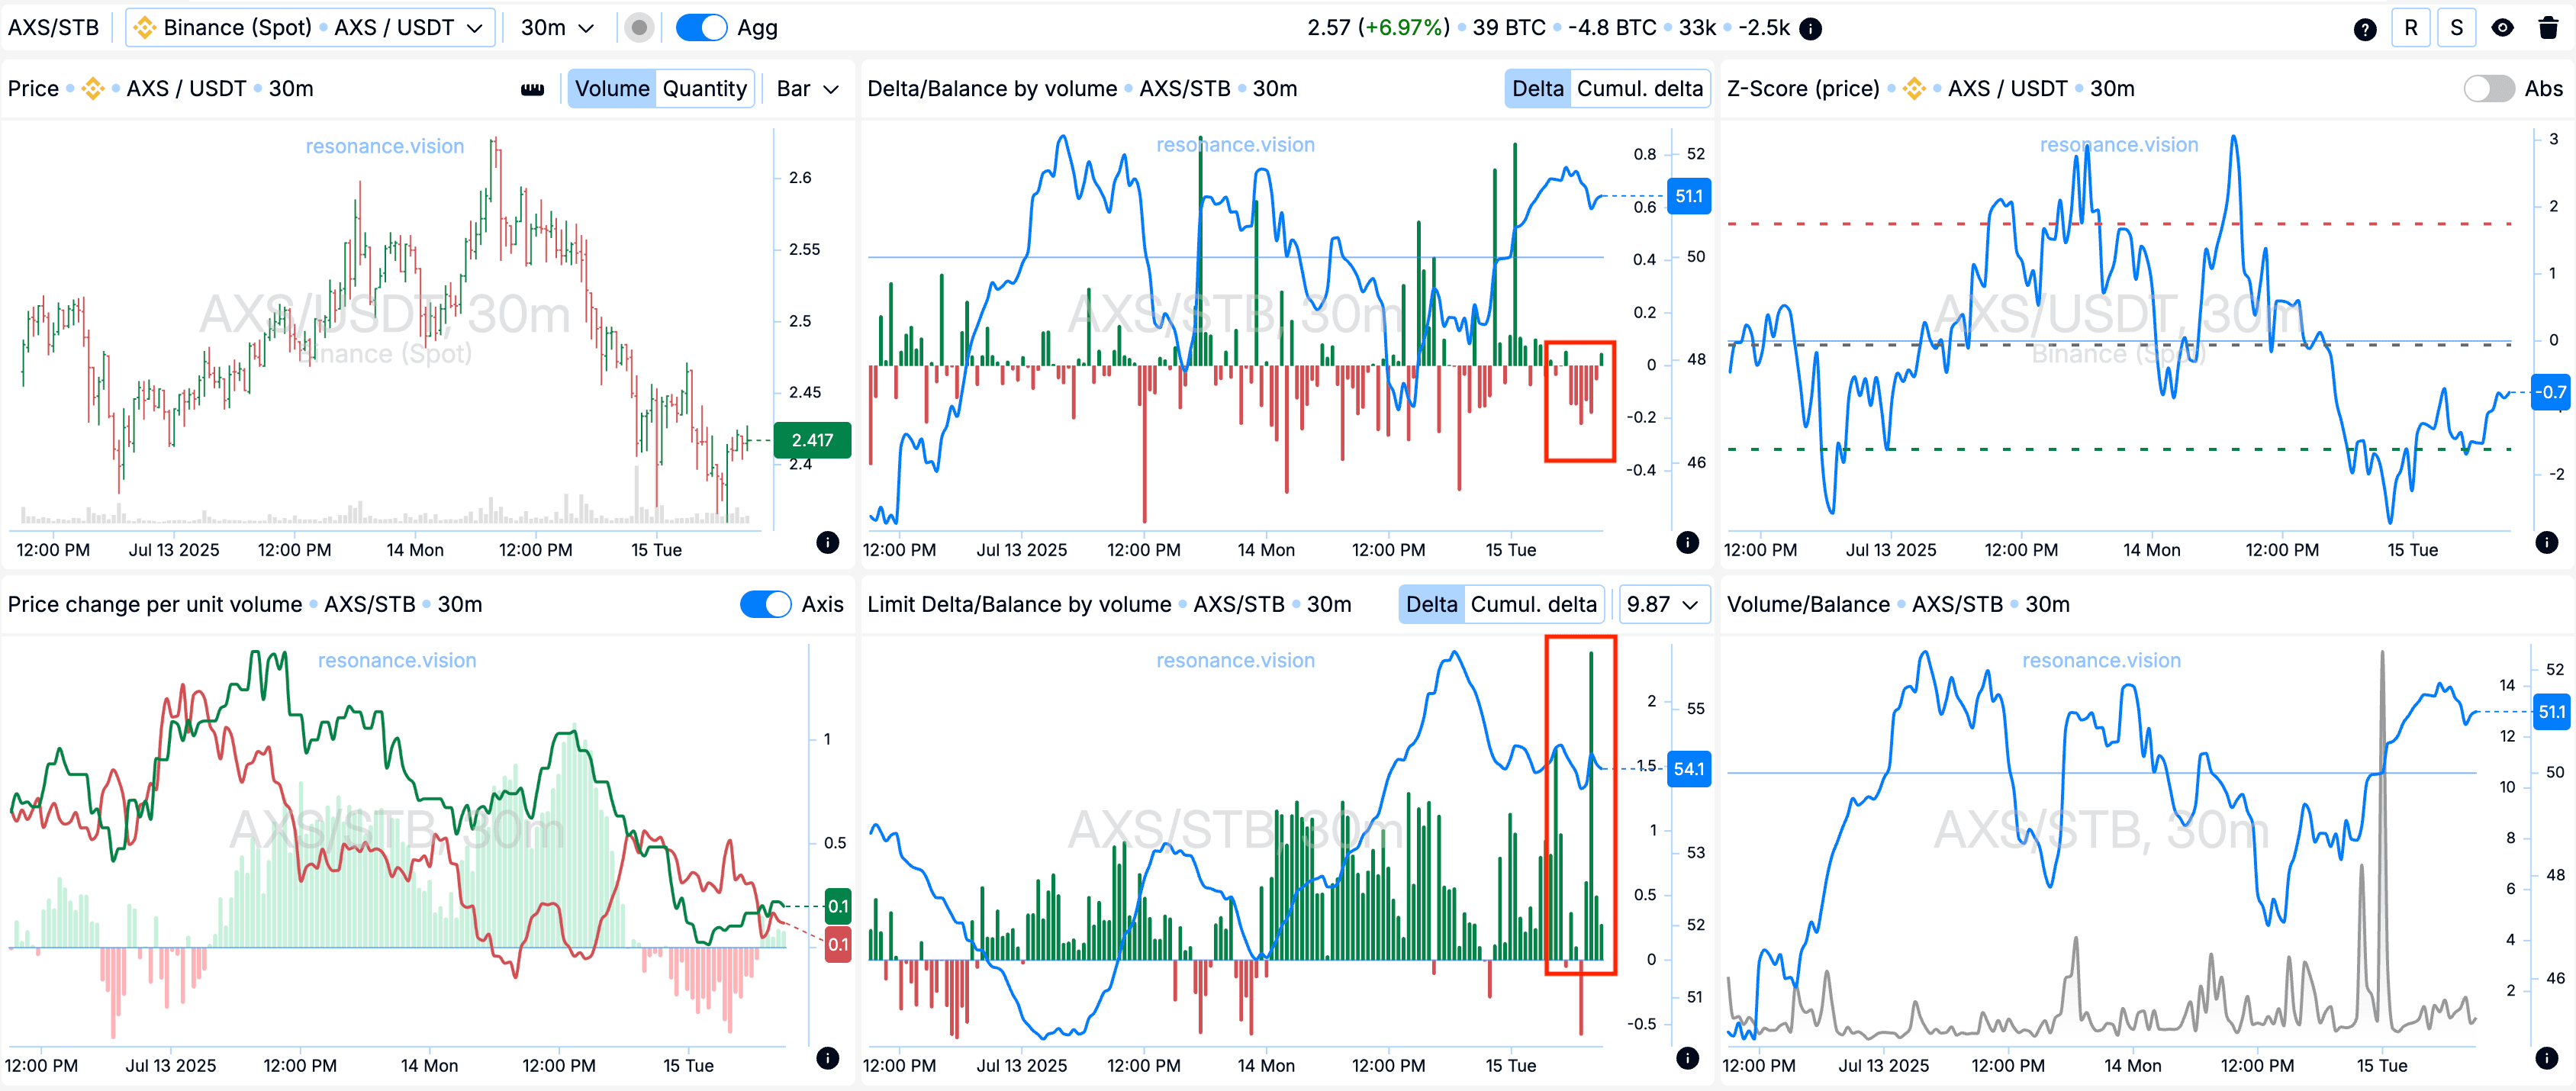
Task: Open the 9.87 value dropdown
Action: (x=1663, y=605)
